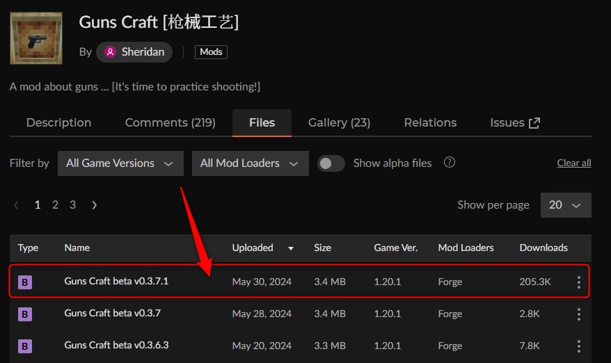
Task: Go to previous page with left chevron
Action: point(17,205)
